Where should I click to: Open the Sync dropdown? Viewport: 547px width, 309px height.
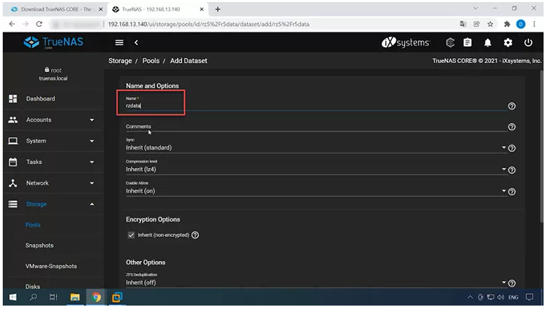(316, 148)
